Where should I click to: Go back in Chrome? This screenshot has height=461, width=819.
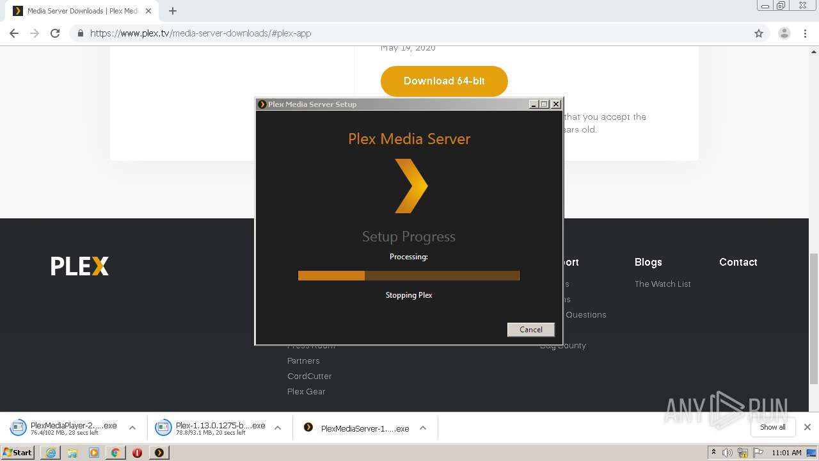pyautogui.click(x=14, y=33)
